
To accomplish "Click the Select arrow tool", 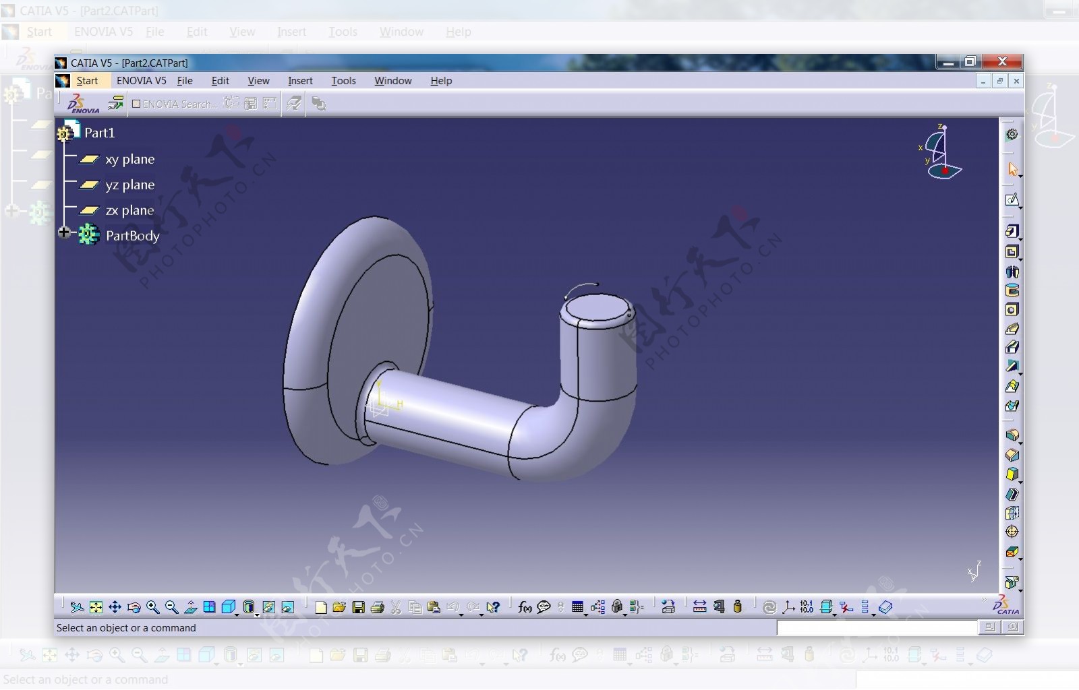I will coord(1012,168).
